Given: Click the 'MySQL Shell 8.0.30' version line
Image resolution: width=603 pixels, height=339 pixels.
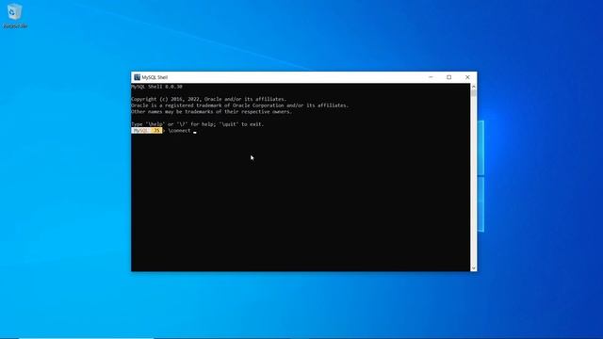Looking at the screenshot, I should click(x=157, y=87).
